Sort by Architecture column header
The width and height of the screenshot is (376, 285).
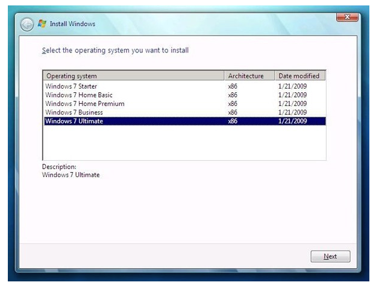click(x=249, y=76)
